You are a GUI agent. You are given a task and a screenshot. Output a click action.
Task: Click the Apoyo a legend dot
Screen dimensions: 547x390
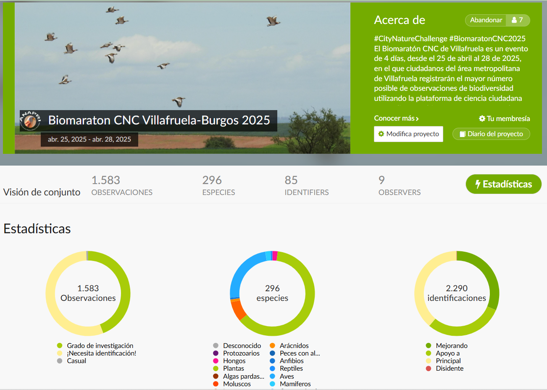click(x=429, y=353)
